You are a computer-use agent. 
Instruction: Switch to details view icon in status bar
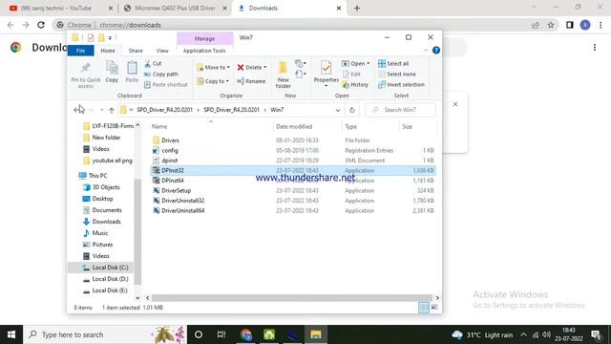click(x=424, y=308)
